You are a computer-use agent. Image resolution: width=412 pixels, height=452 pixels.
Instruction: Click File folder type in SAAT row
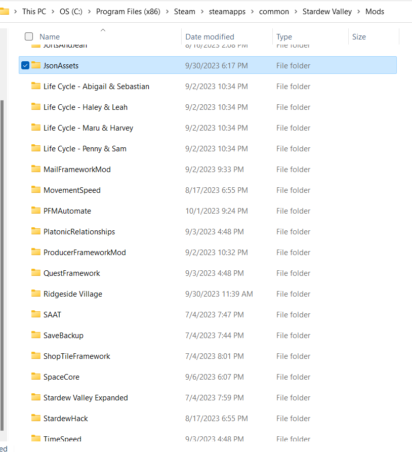293,315
